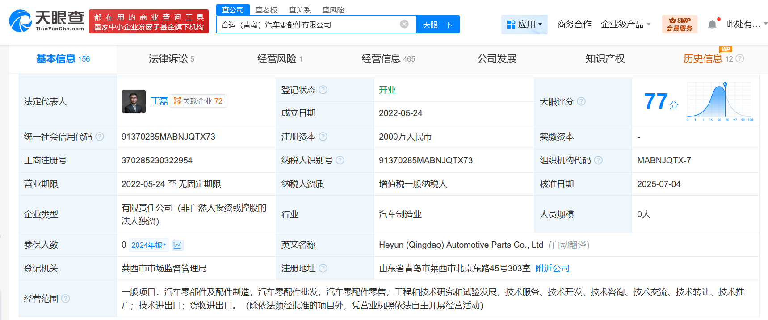
Task: Click help icon next to 天眼评分
Action: pyautogui.click(x=581, y=101)
